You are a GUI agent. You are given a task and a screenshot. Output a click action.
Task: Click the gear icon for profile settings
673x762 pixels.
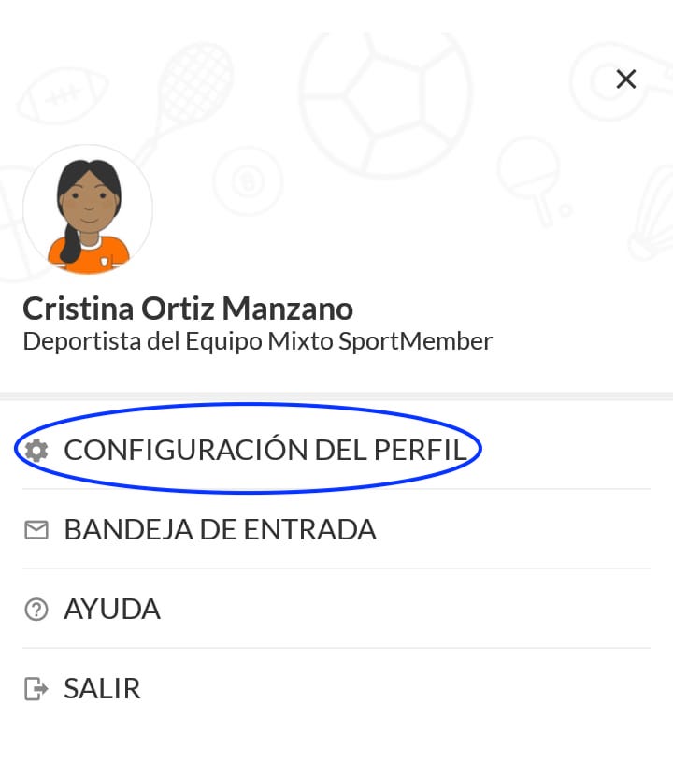click(36, 451)
